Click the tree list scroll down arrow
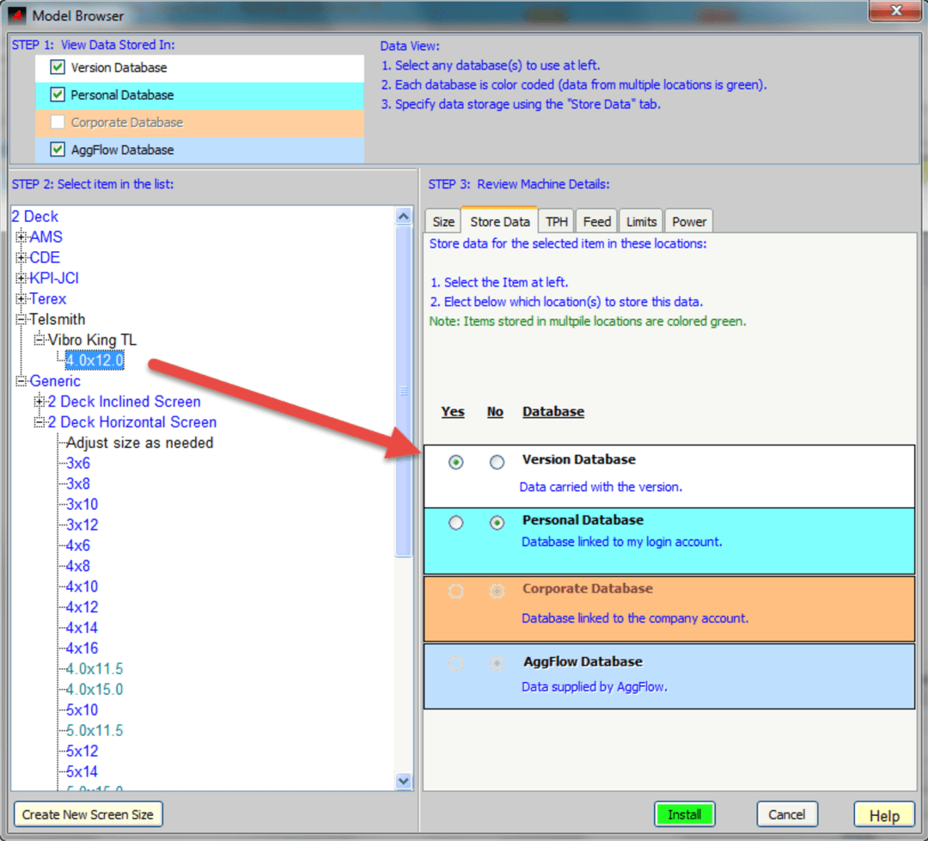 click(404, 781)
